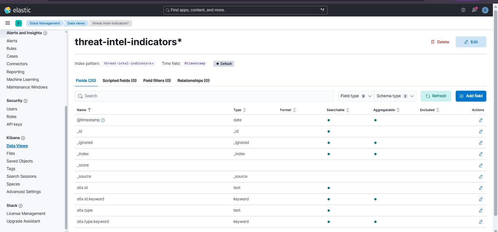This screenshot has width=498, height=232.
Task: Open Users in sidebar
Action: click(12, 109)
